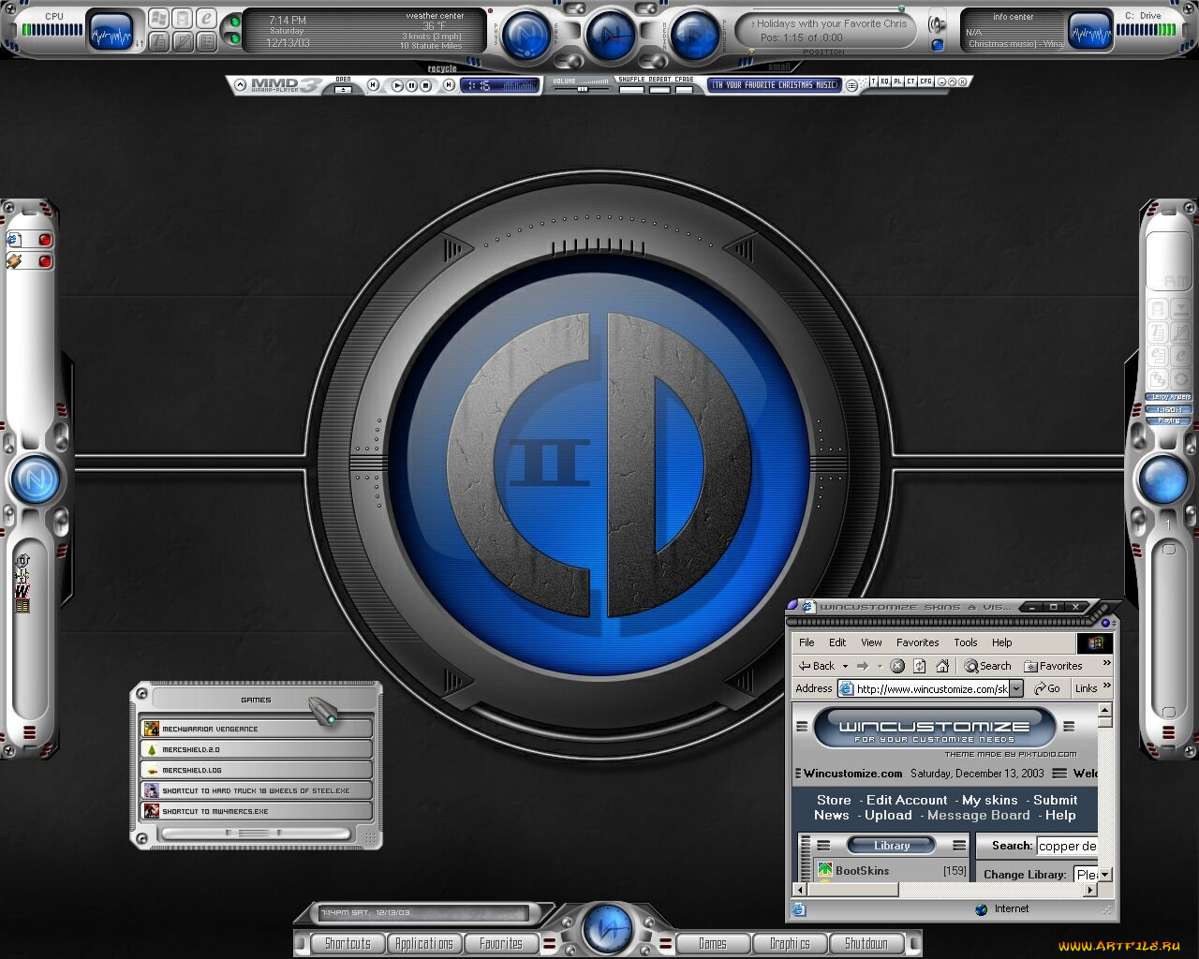Click the Winamp volume slider
Image resolution: width=1199 pixels, height=959 pixels.
pyautogui.click(x=582, y=90)
